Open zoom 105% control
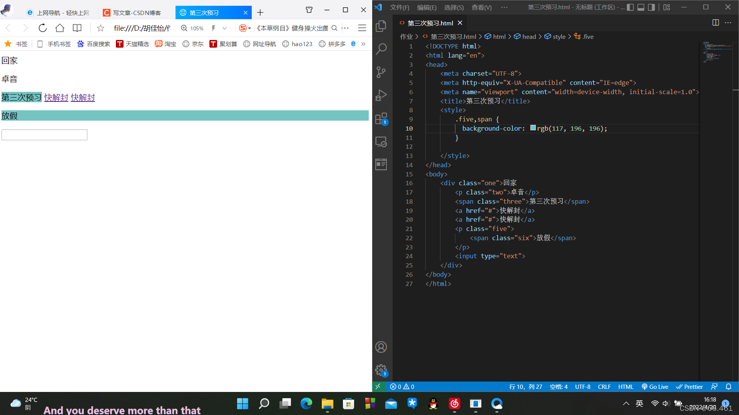 [x=192, y=28]
